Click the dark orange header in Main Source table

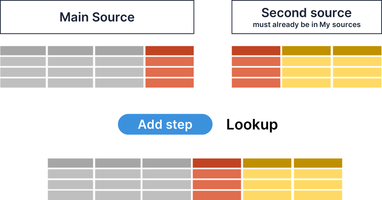169,51
